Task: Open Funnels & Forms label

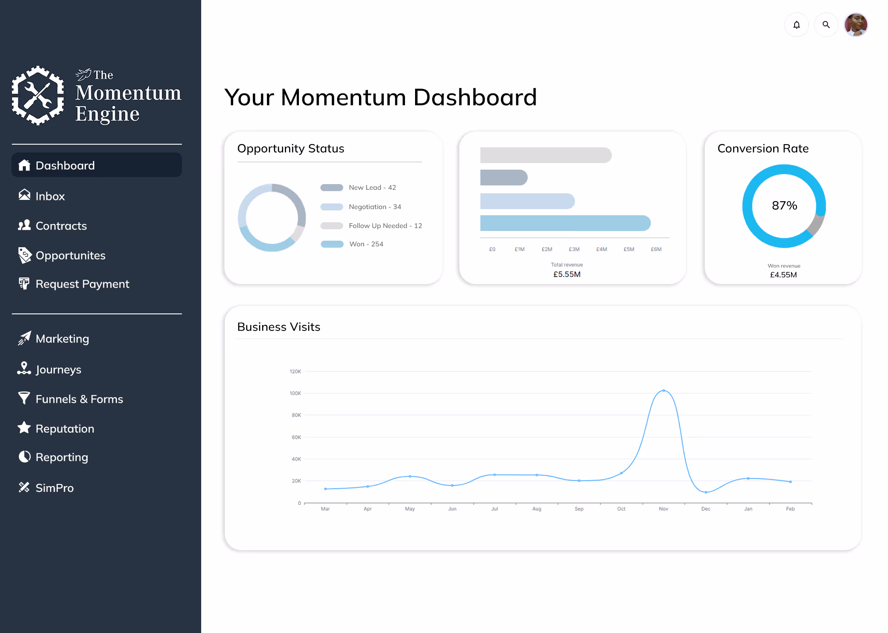Action: [79, 399]
